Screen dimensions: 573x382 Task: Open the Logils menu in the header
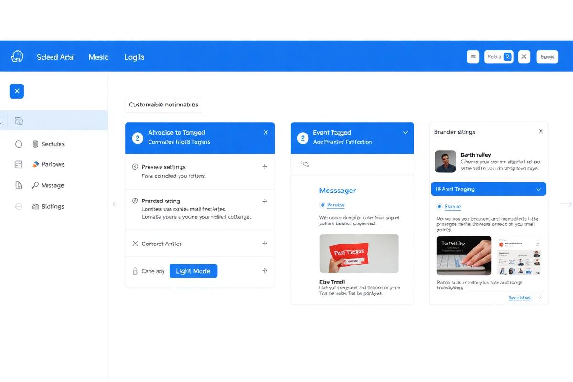tap(134, 57)
